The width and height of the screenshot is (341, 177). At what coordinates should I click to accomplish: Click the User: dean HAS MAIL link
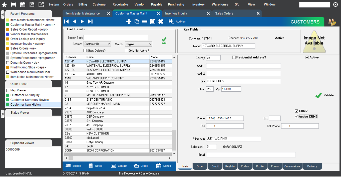coord(19,173)
